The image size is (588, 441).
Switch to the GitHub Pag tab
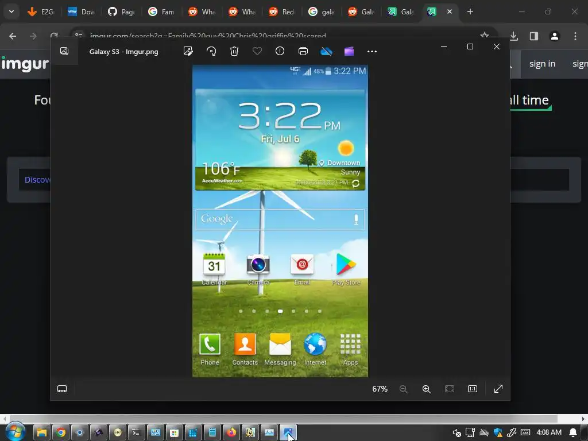(x=122, y=11)
